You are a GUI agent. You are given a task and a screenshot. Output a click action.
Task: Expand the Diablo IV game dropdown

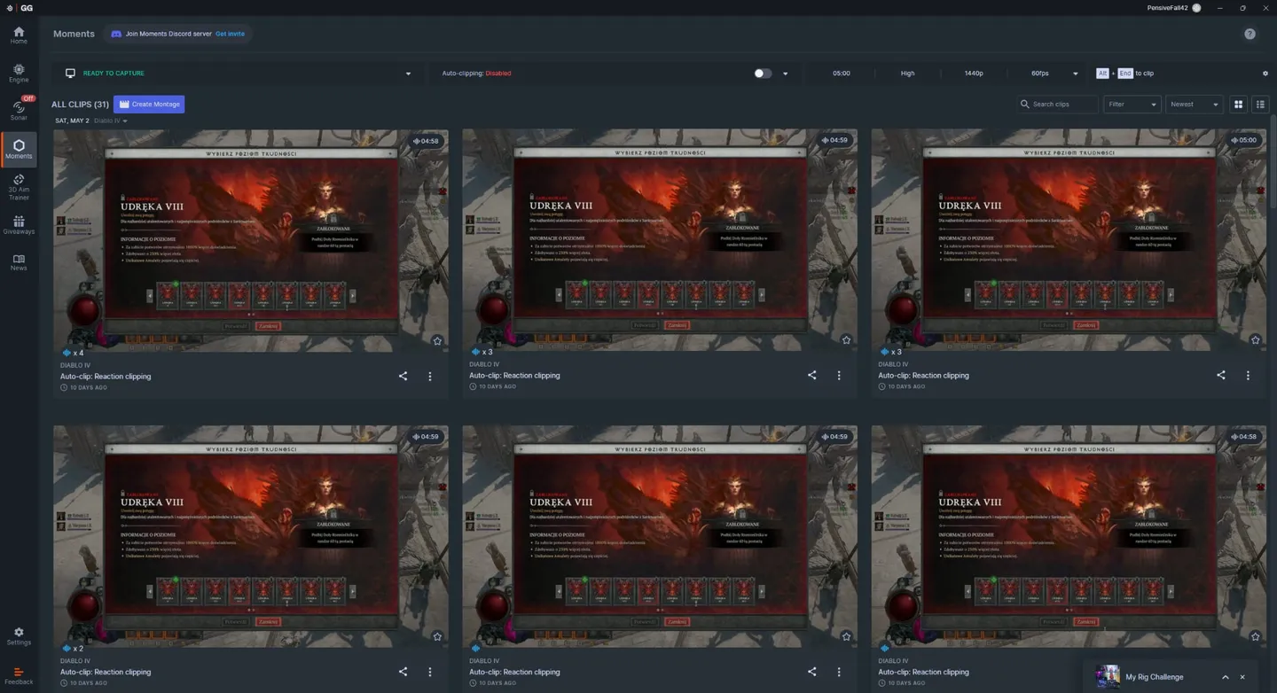click(111, 121)
